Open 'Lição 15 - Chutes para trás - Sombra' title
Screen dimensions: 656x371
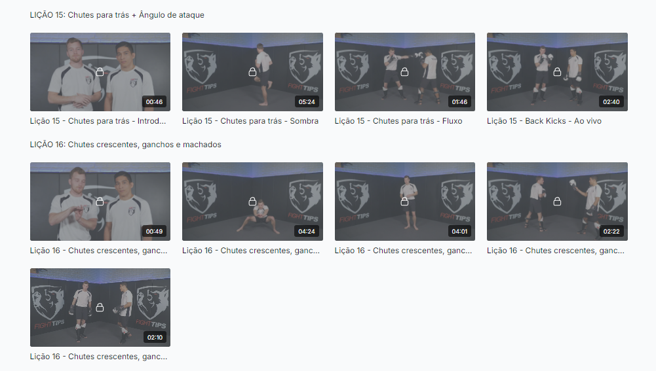pos(250,121)
